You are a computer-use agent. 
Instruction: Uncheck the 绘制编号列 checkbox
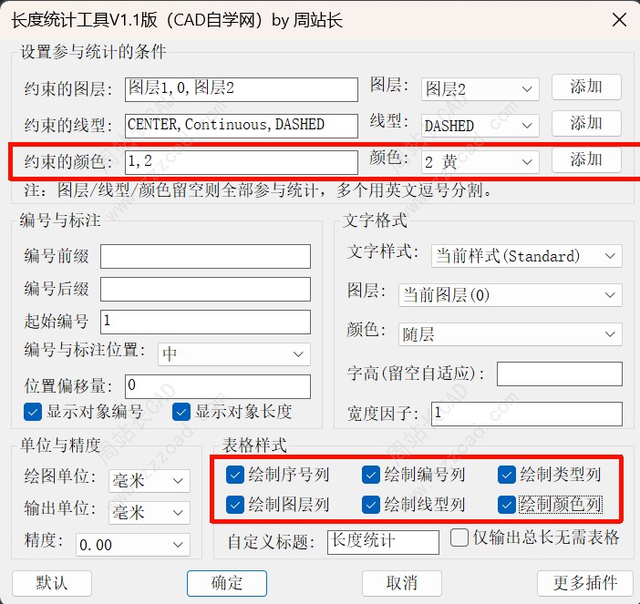(x=371, y=475)
